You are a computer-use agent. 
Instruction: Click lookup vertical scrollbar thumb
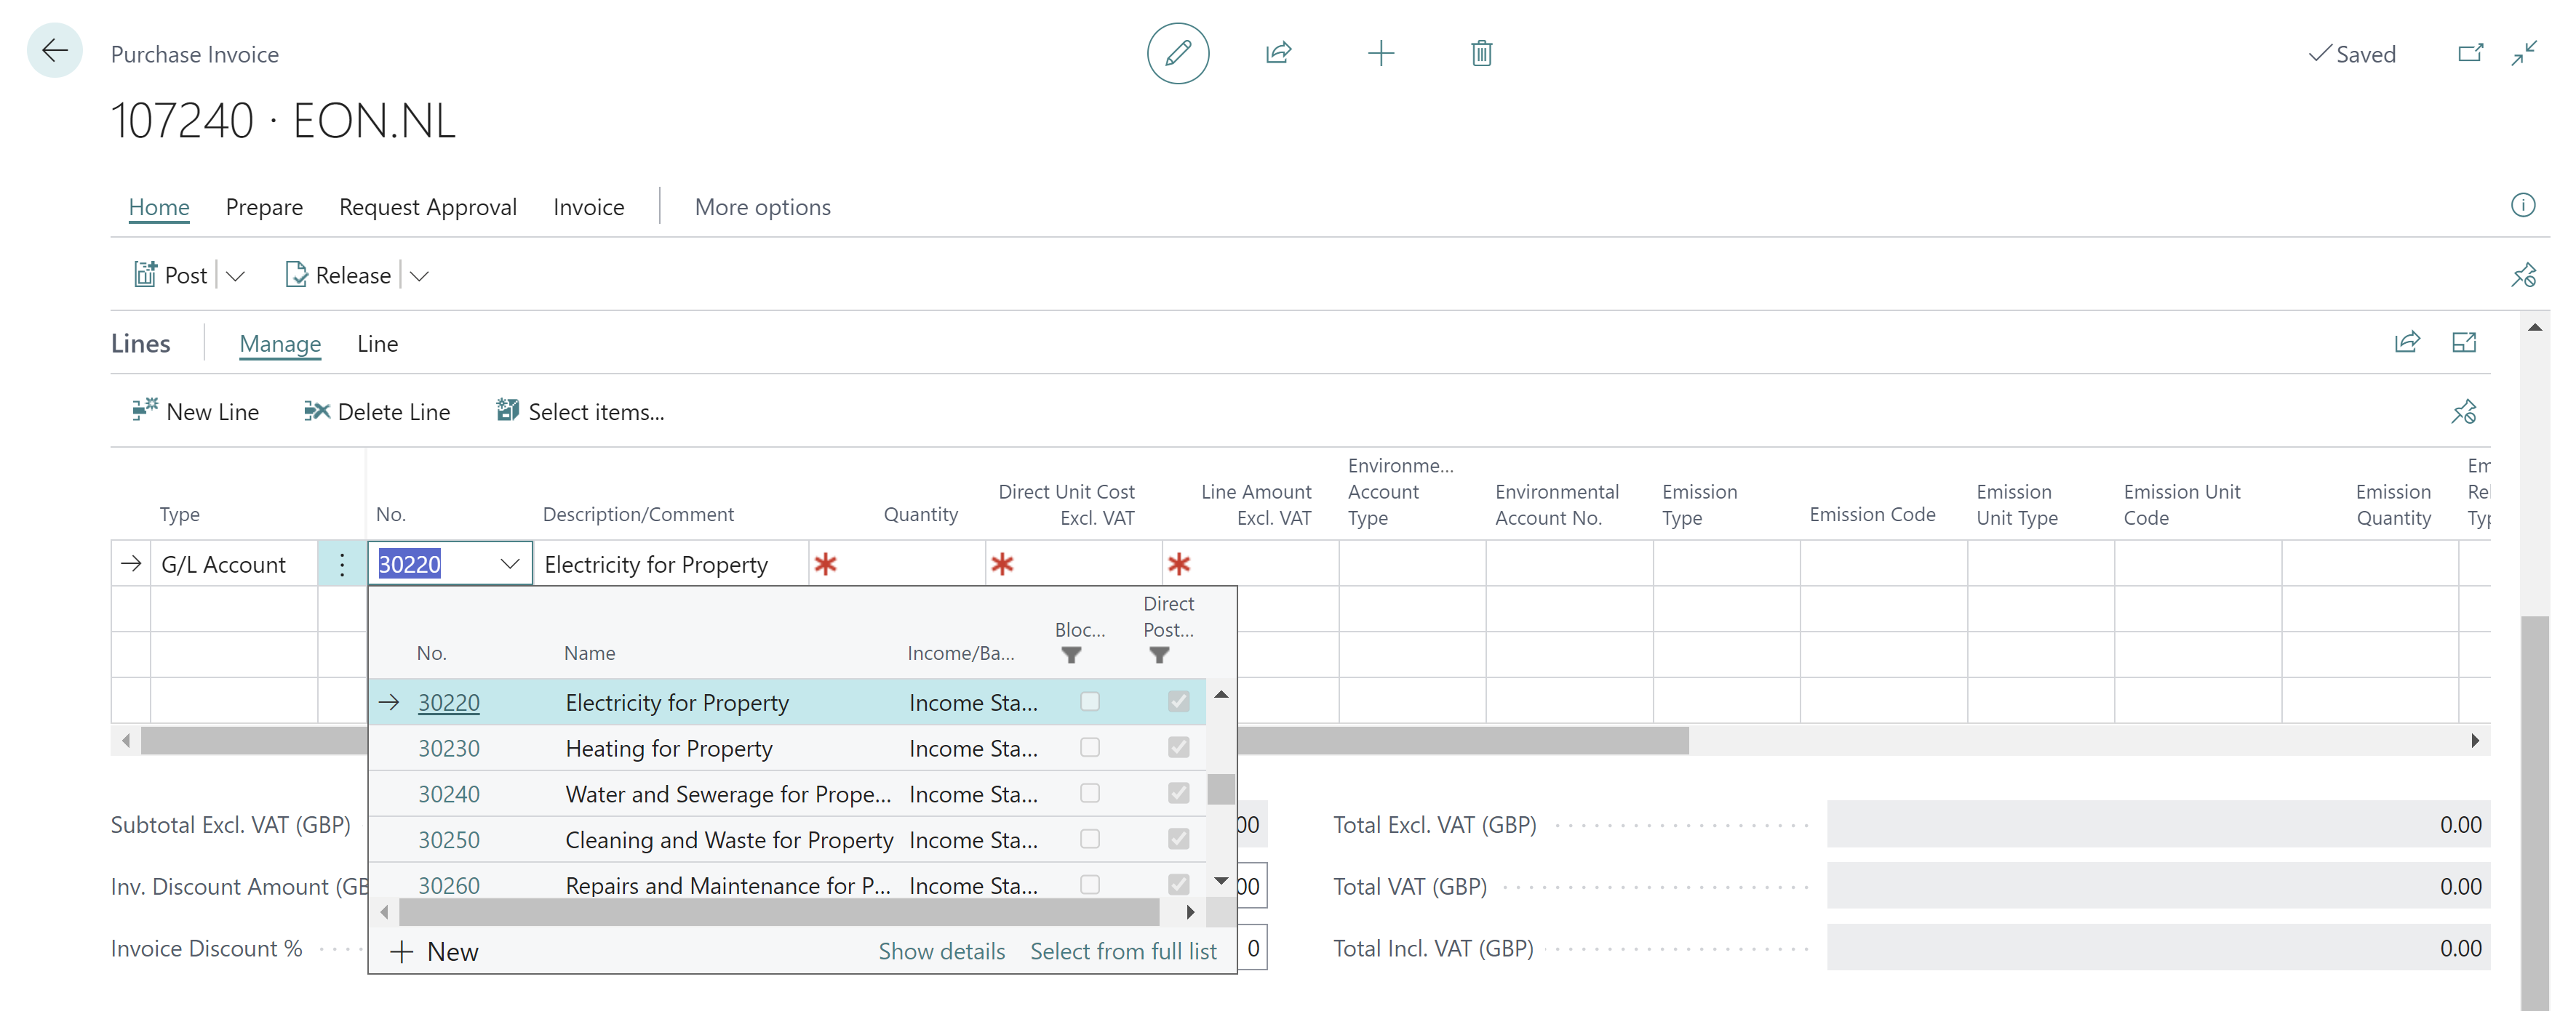point(1221,789)
